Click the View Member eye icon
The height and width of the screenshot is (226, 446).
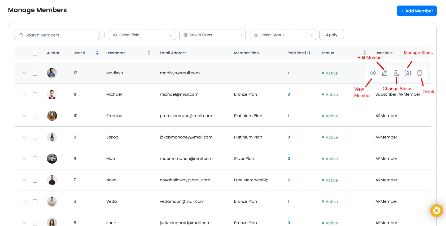[373, 73]
